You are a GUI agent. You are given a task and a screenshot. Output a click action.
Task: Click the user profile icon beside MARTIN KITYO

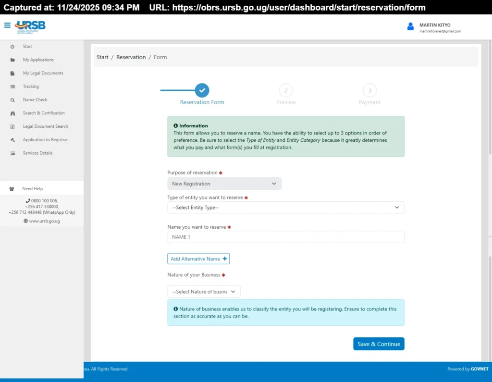click(411, 26)
